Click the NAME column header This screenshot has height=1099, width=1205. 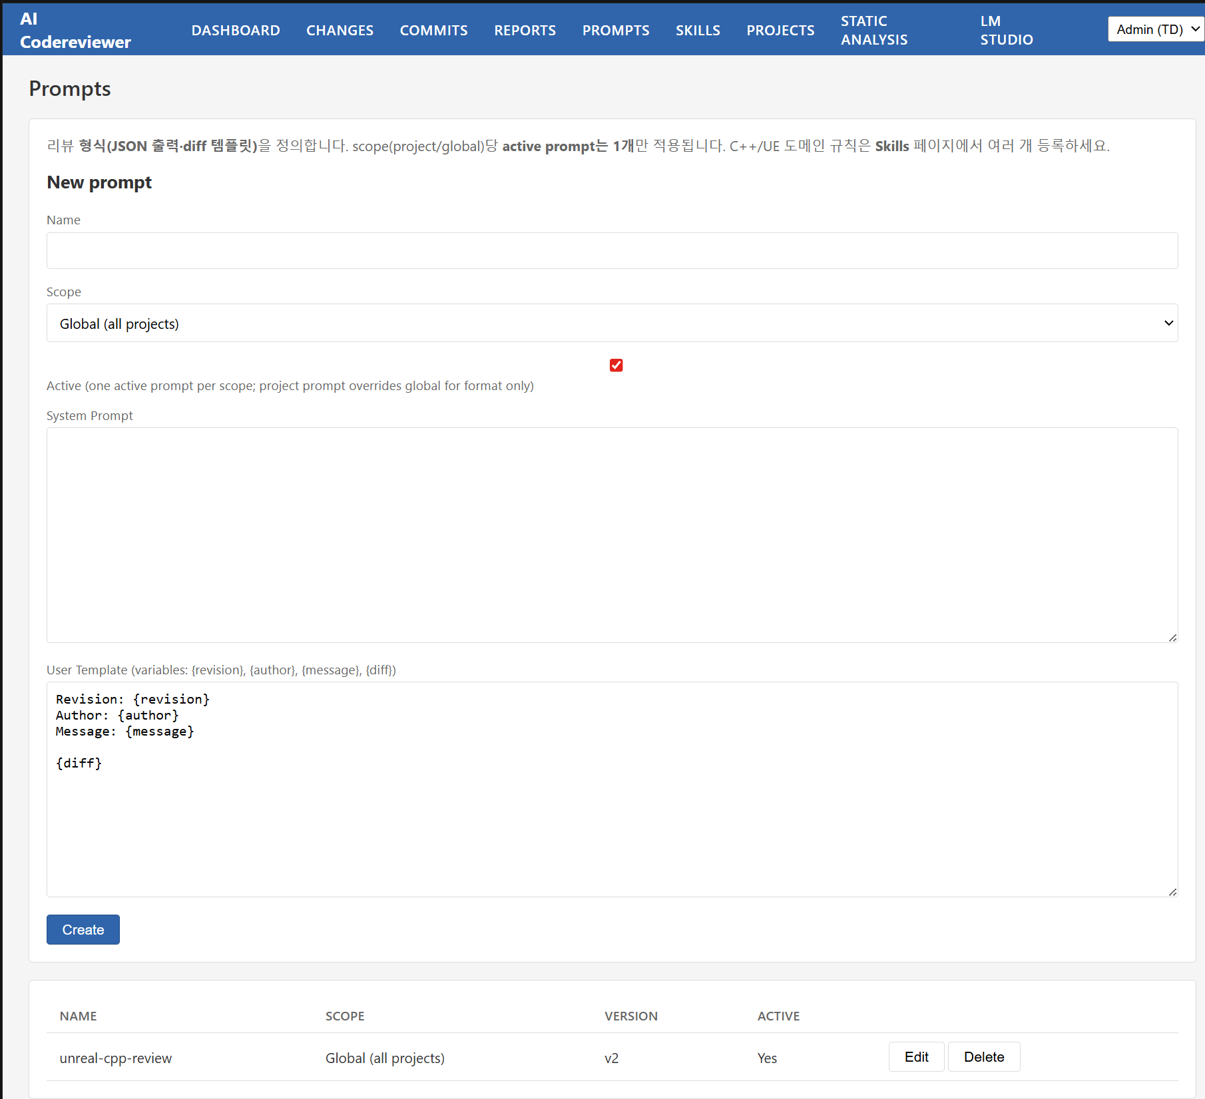(79, 1016)
